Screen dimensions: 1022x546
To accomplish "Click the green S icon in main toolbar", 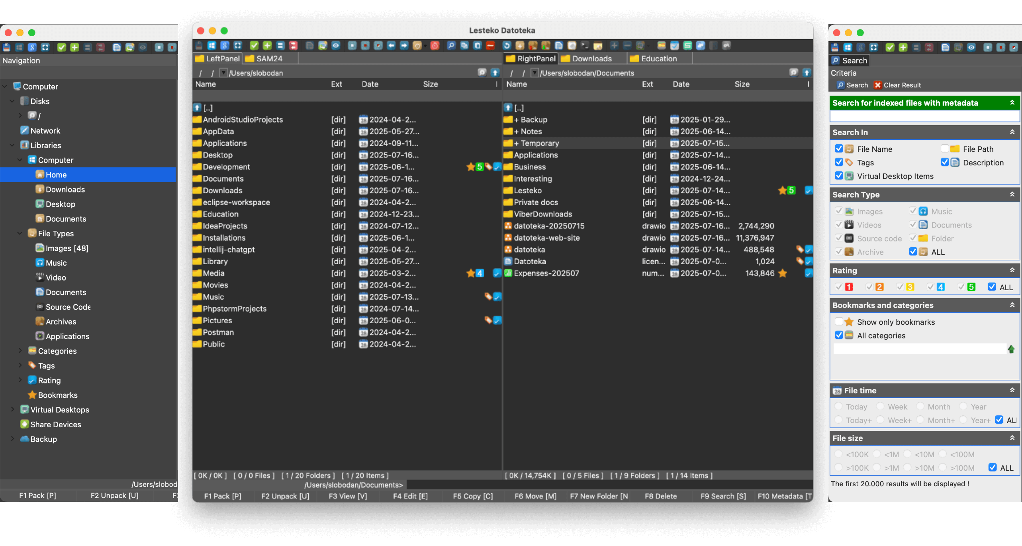I will (687, 45).
